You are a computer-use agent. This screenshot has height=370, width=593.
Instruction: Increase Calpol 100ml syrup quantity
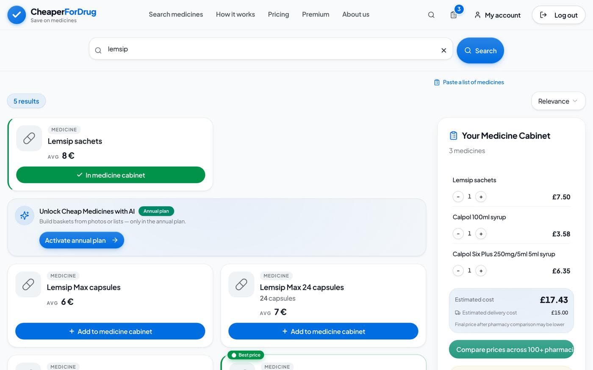[x=481, y=233]
